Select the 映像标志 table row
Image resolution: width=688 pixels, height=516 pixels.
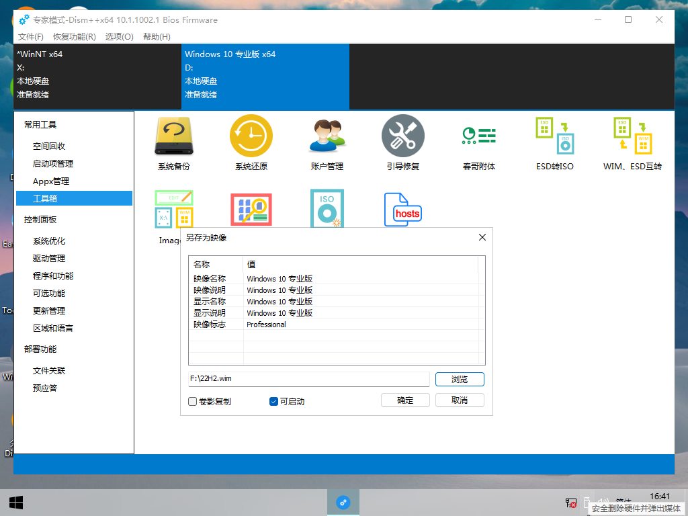click(x=335, y=325)
